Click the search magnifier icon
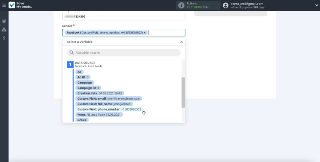Image resolution: width=320 pixels, height=162 pixels. tap(72, 53)
